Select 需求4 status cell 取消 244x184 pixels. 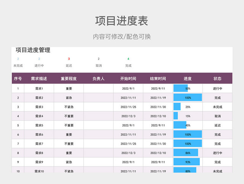pos(218,116)
